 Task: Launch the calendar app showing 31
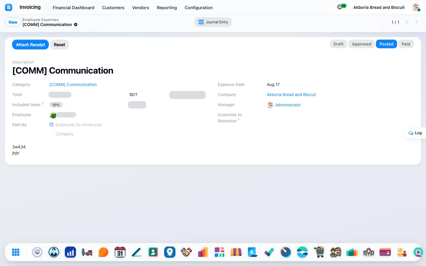(x=120, y=252)
